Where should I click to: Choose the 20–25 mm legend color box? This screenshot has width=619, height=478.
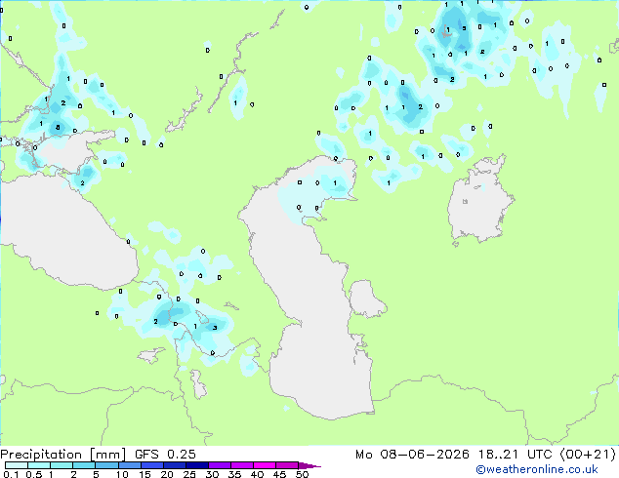174,465
